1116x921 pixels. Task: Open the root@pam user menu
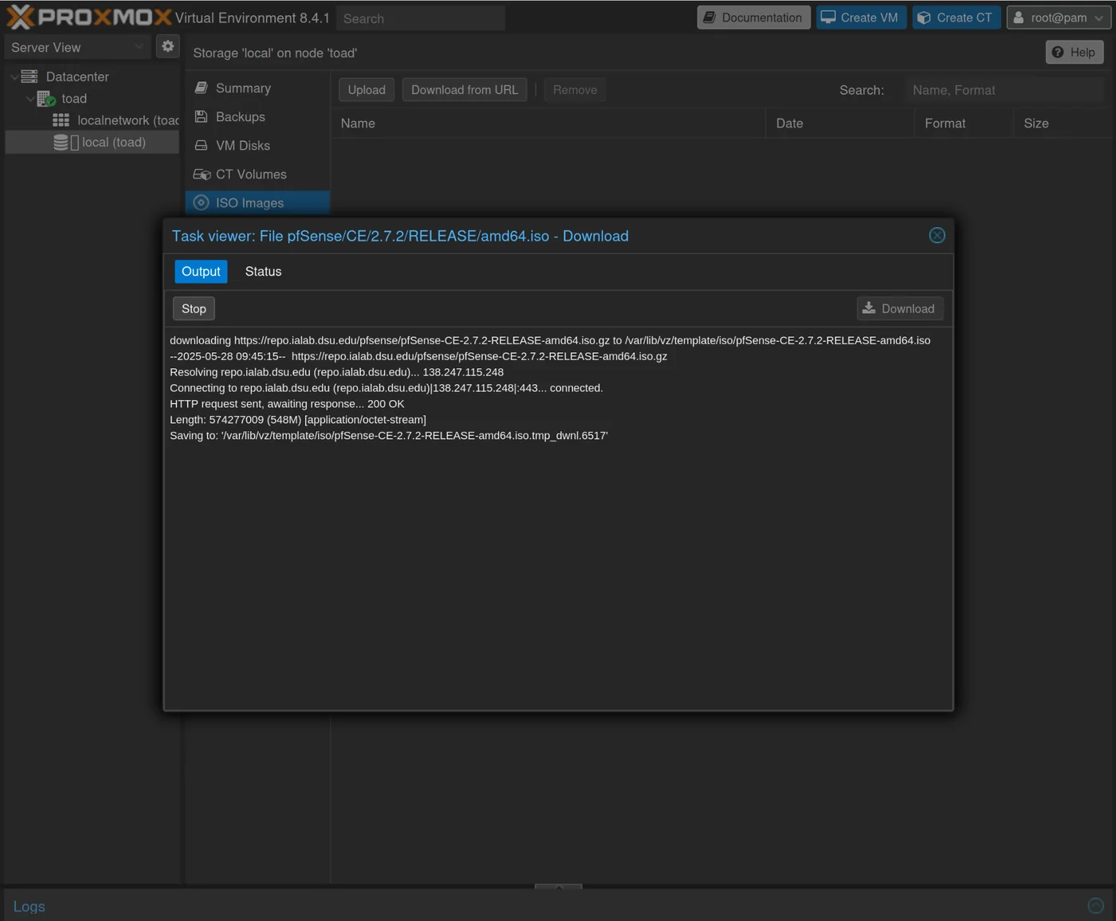(x=1058, y=18)
